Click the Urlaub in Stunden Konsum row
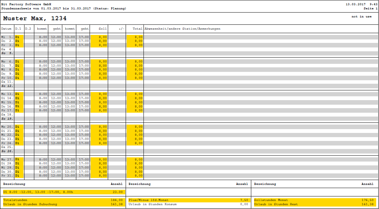This screenshot has height=209, width=379. [x=188, y=204]
